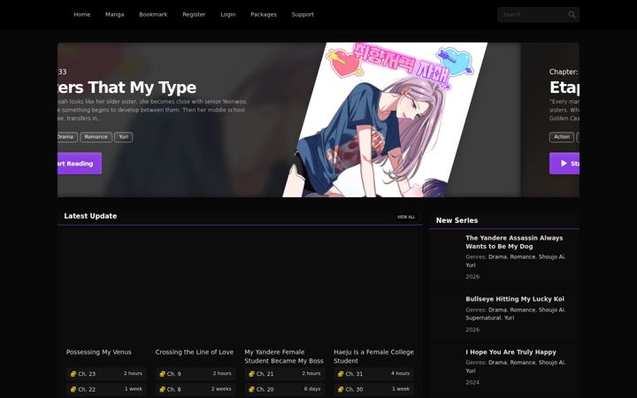Open The Yandere Assassin Always Wants to Be My Dog
This screenshot has height=398, width=637.
point(514,242)
